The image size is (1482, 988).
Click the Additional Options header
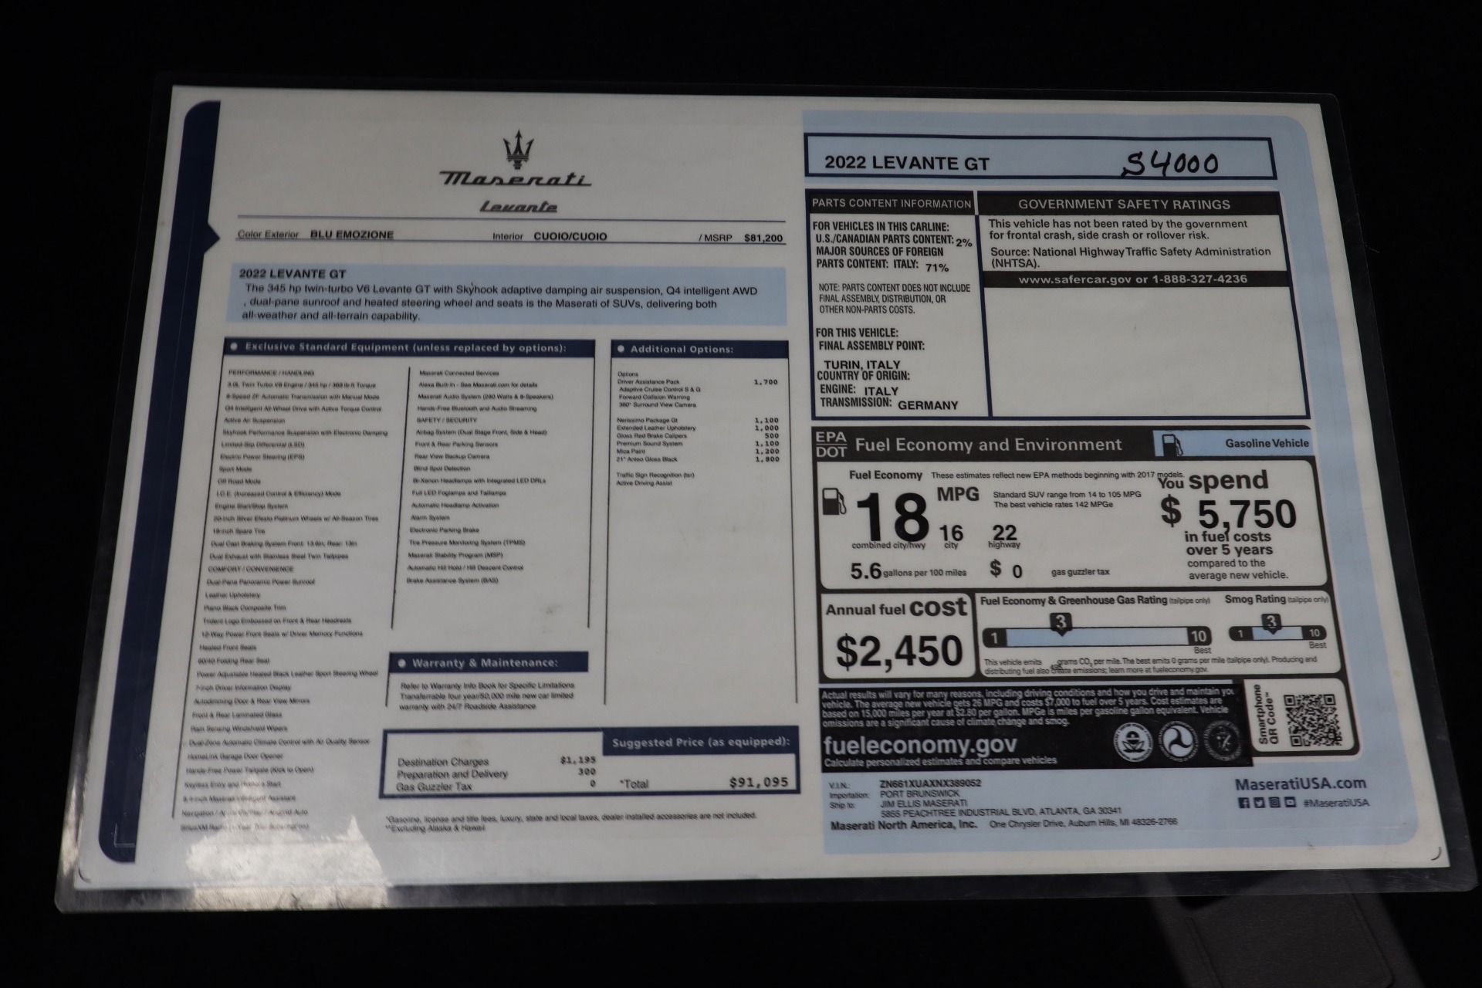(x=700, y=349)
